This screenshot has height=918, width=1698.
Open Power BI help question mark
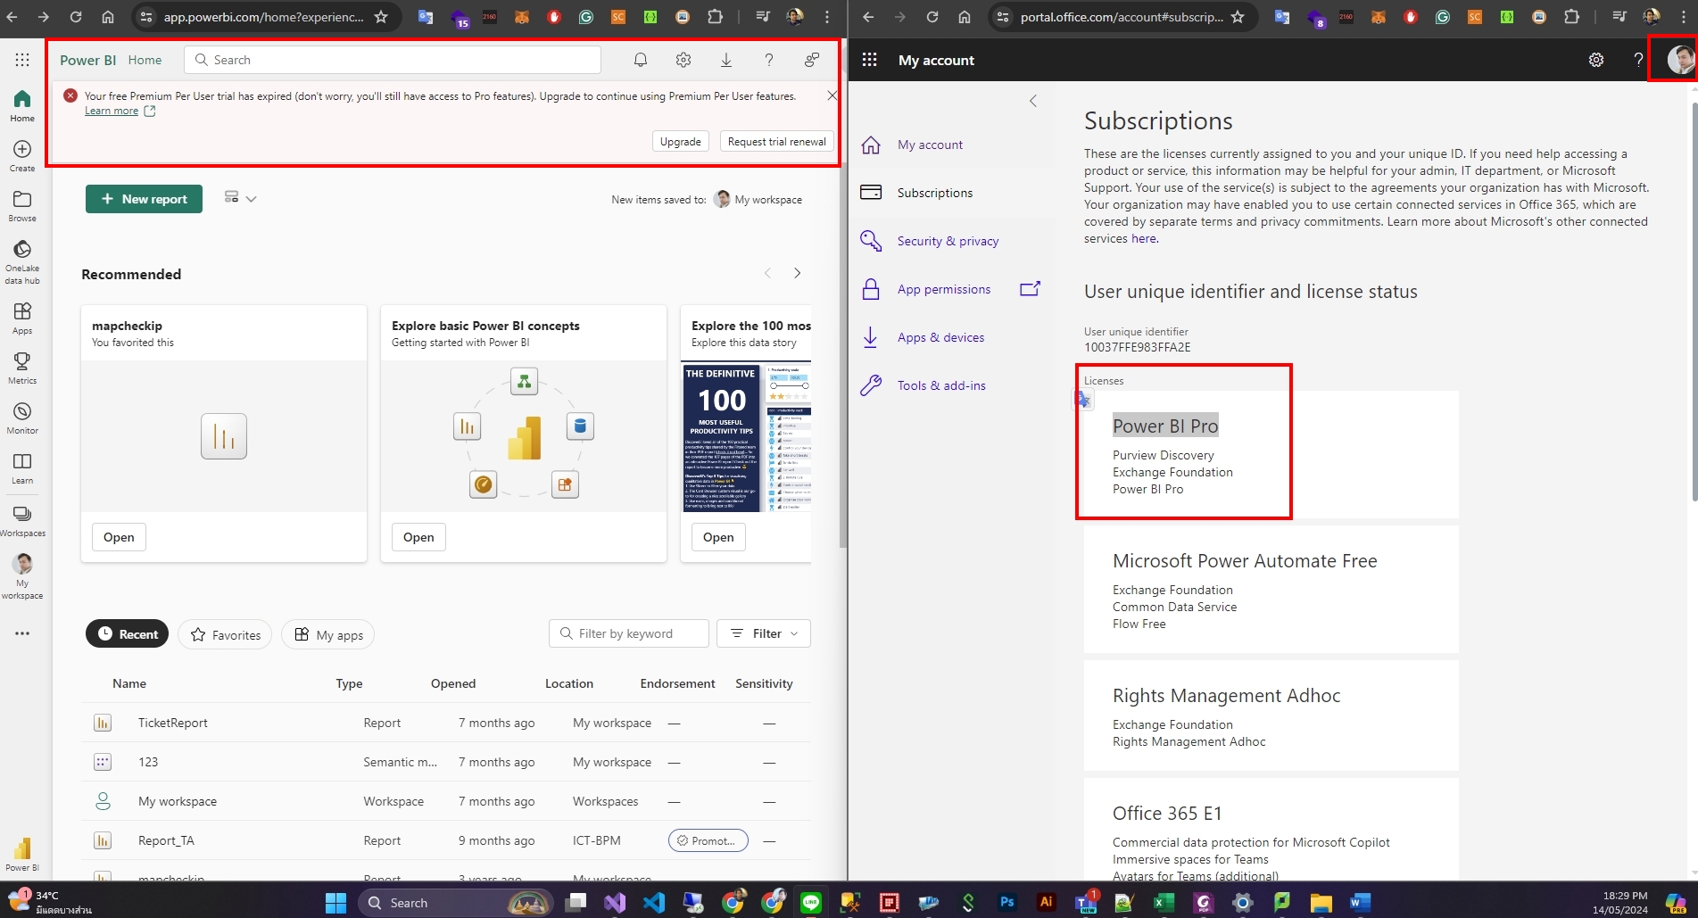(x=769, y=60)
